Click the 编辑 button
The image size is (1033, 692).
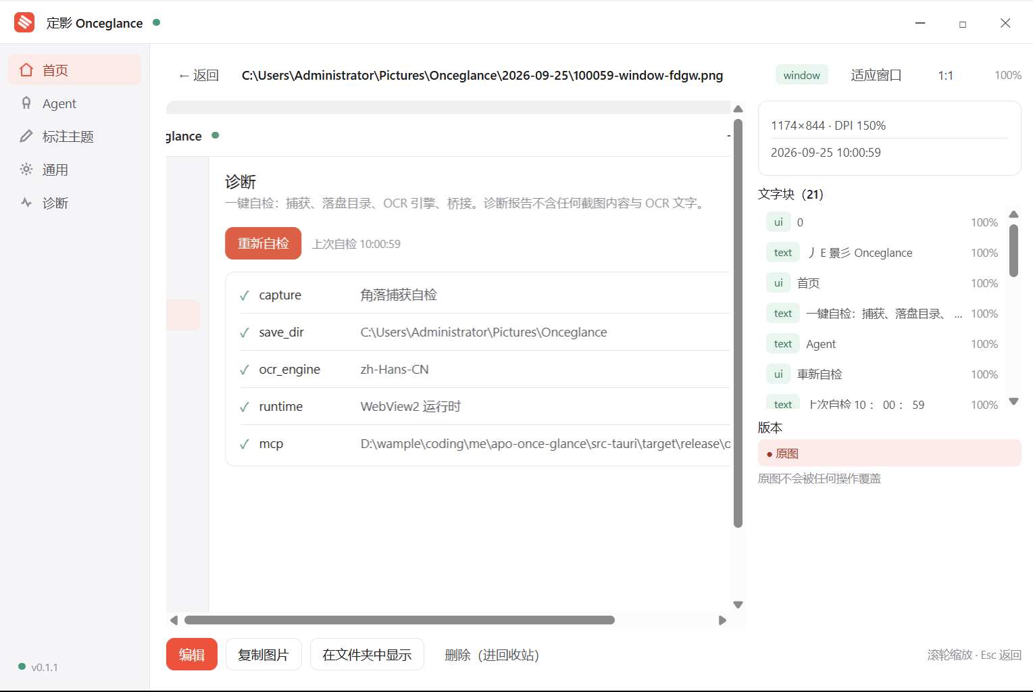192,654
